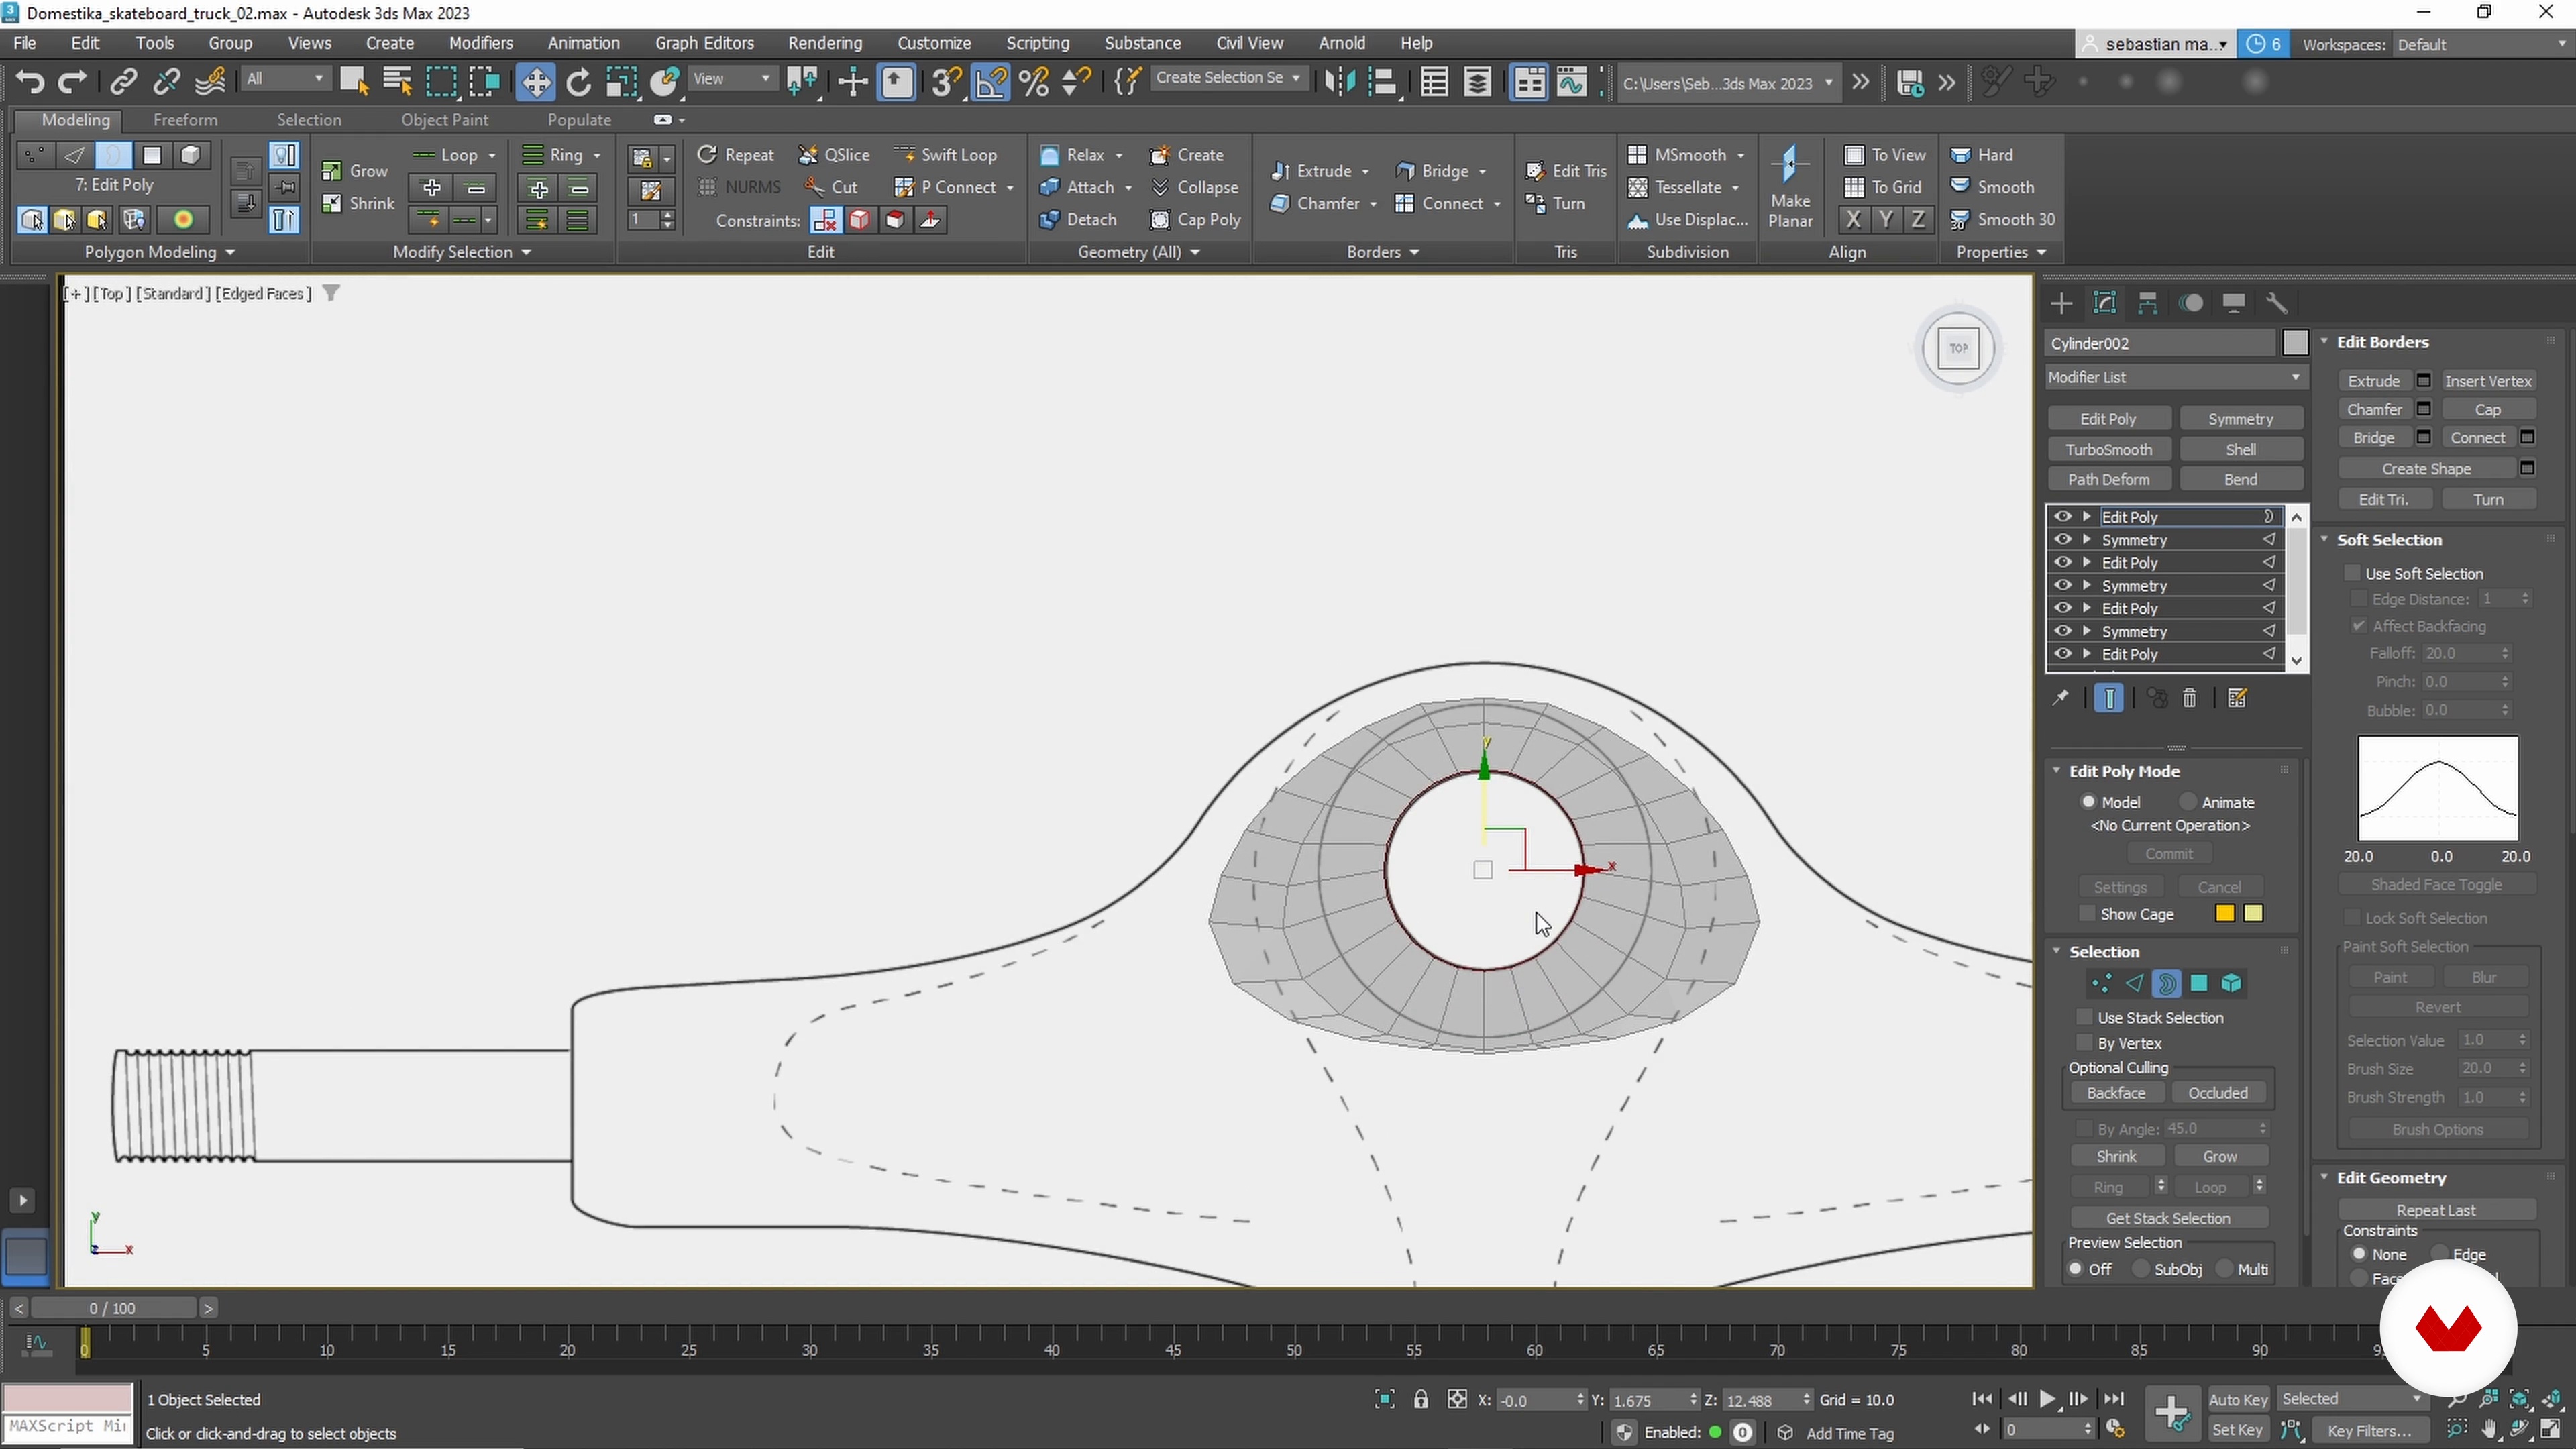The image size is (2576, 1449).
Task: Click Remove modifier trash icon
Action: coord(2189,699)
